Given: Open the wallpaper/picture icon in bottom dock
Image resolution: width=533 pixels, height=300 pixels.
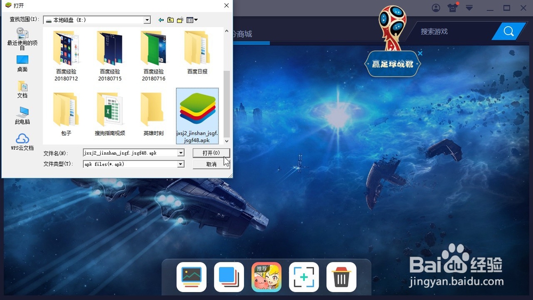Looking at the screenshot, I should (191, 277).
